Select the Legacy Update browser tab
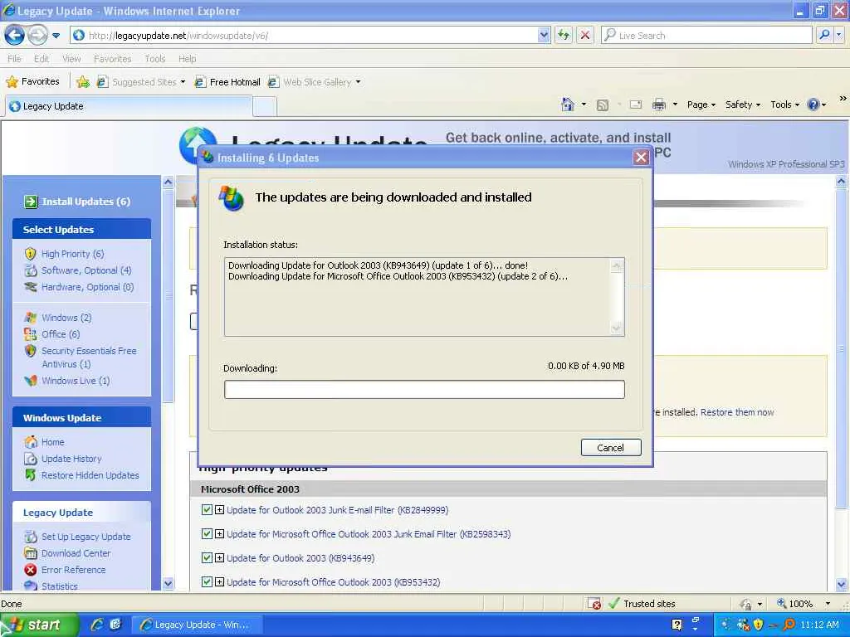Viewport: 850px width, 637px height. pos(129,106)
